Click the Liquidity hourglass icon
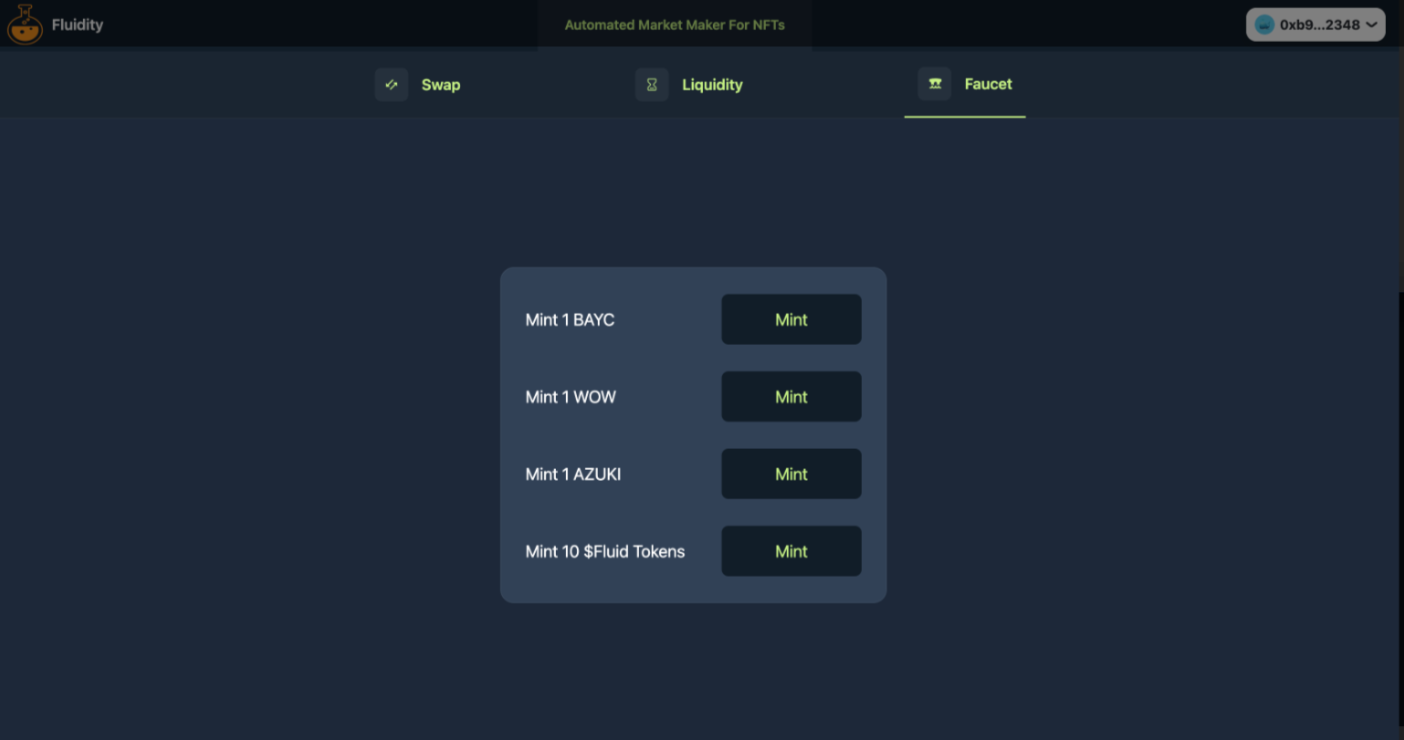 (652, 85)
